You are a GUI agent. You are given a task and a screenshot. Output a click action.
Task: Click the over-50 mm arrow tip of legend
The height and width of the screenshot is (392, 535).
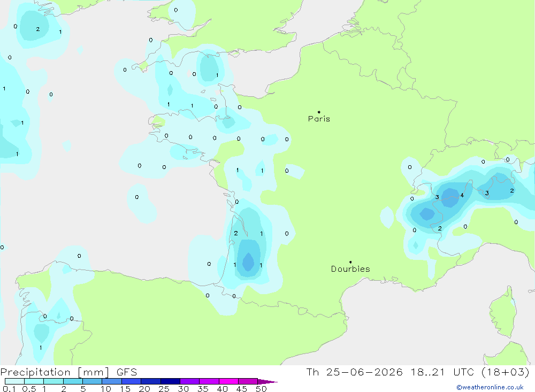coord(267,381)
